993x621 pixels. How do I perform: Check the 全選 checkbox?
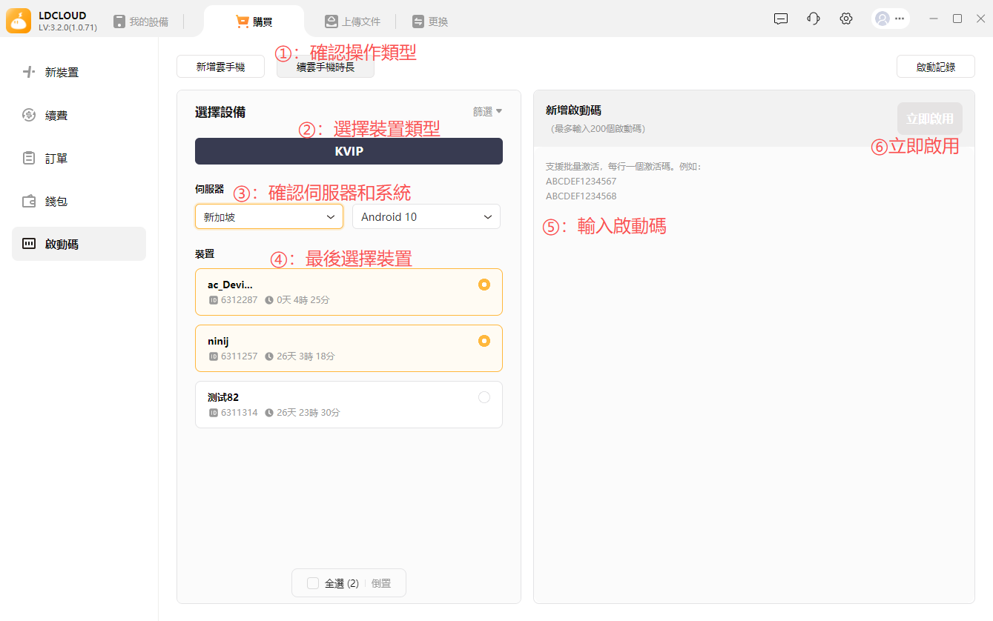(313, 583)
